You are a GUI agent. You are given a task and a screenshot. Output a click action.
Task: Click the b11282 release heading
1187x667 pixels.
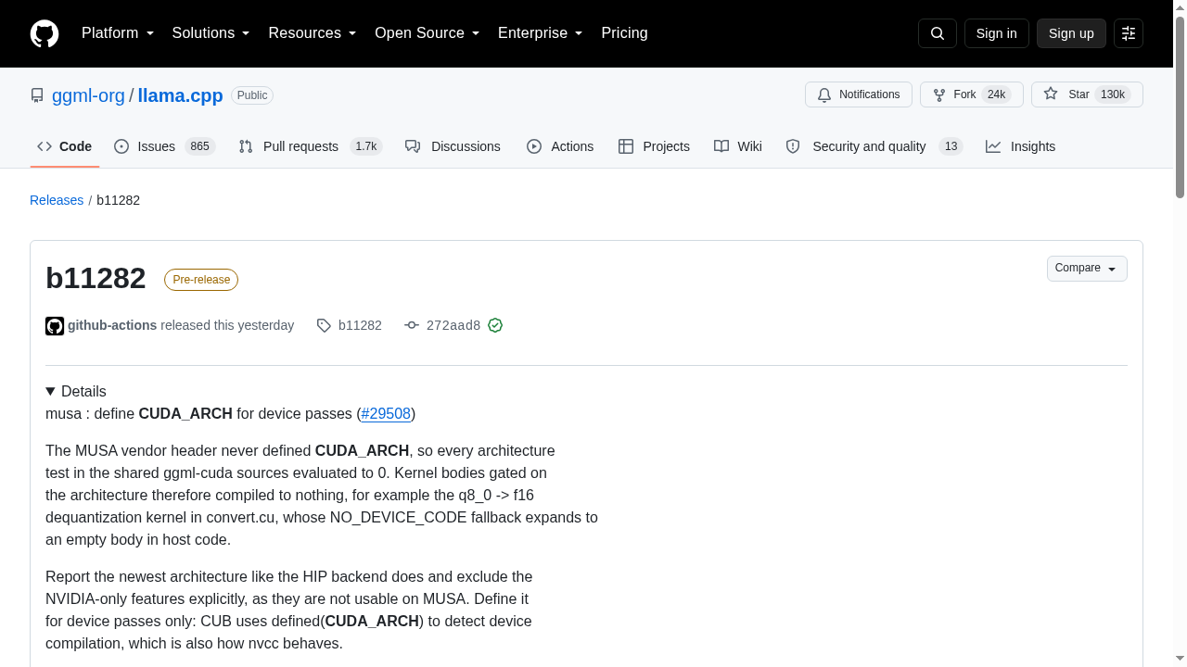(96, 278)
